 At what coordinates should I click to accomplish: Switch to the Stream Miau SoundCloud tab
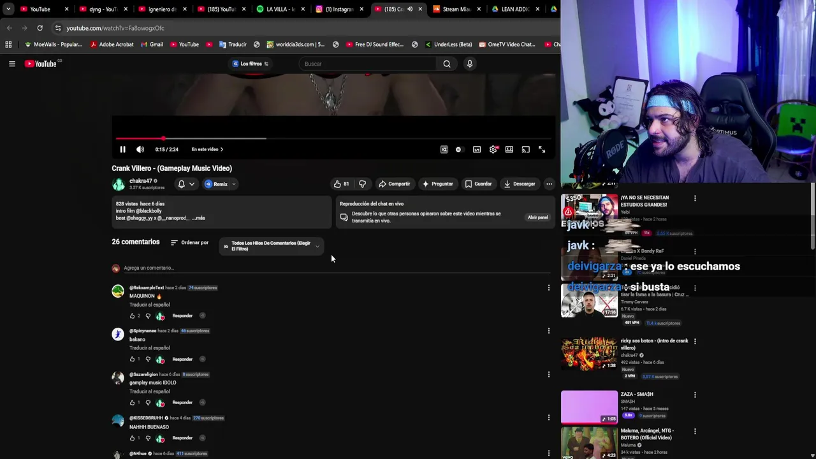[x=457, y=9]
